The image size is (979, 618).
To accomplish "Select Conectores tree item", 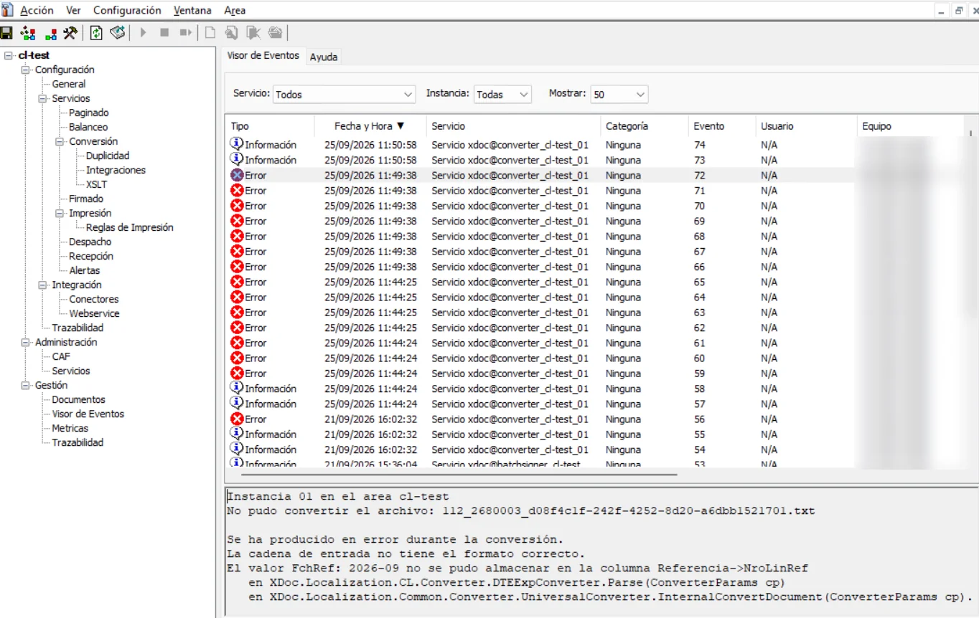I will (94, 299).
